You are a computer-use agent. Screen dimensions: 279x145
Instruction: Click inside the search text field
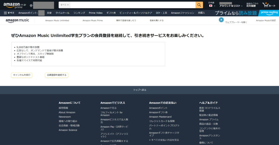(x=133, y=5)
